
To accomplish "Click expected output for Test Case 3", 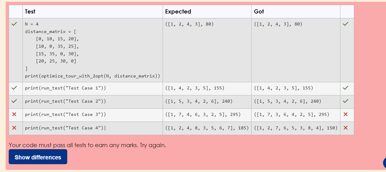I will pyautogui.click(x=203, y=115).
